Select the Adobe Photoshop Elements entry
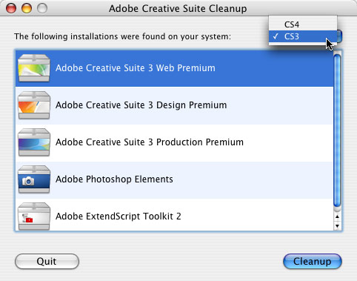This screenshot has width=357, height=281. 174,180
